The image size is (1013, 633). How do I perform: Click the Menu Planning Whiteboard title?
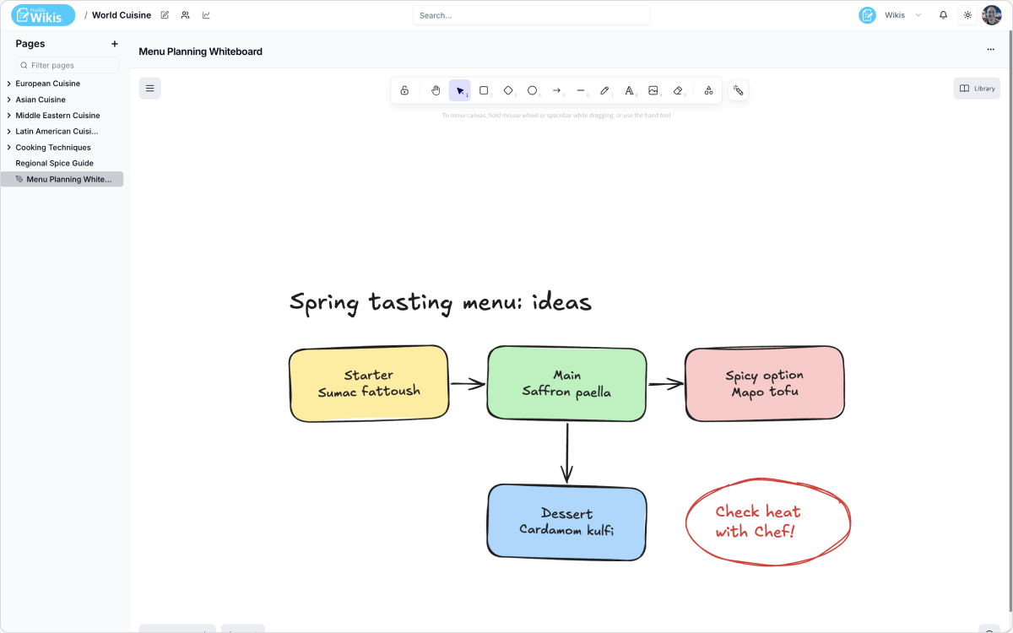200,51
